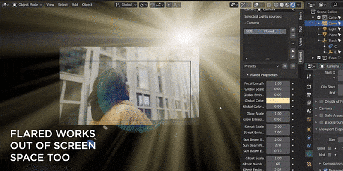Open the View Layer properties tab icon

(x=309, y=103)
